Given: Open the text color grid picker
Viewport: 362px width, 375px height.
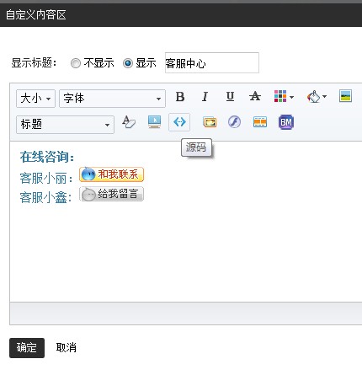Looking at the screenshot, I should pyautogui.click(x=284, y=97).
